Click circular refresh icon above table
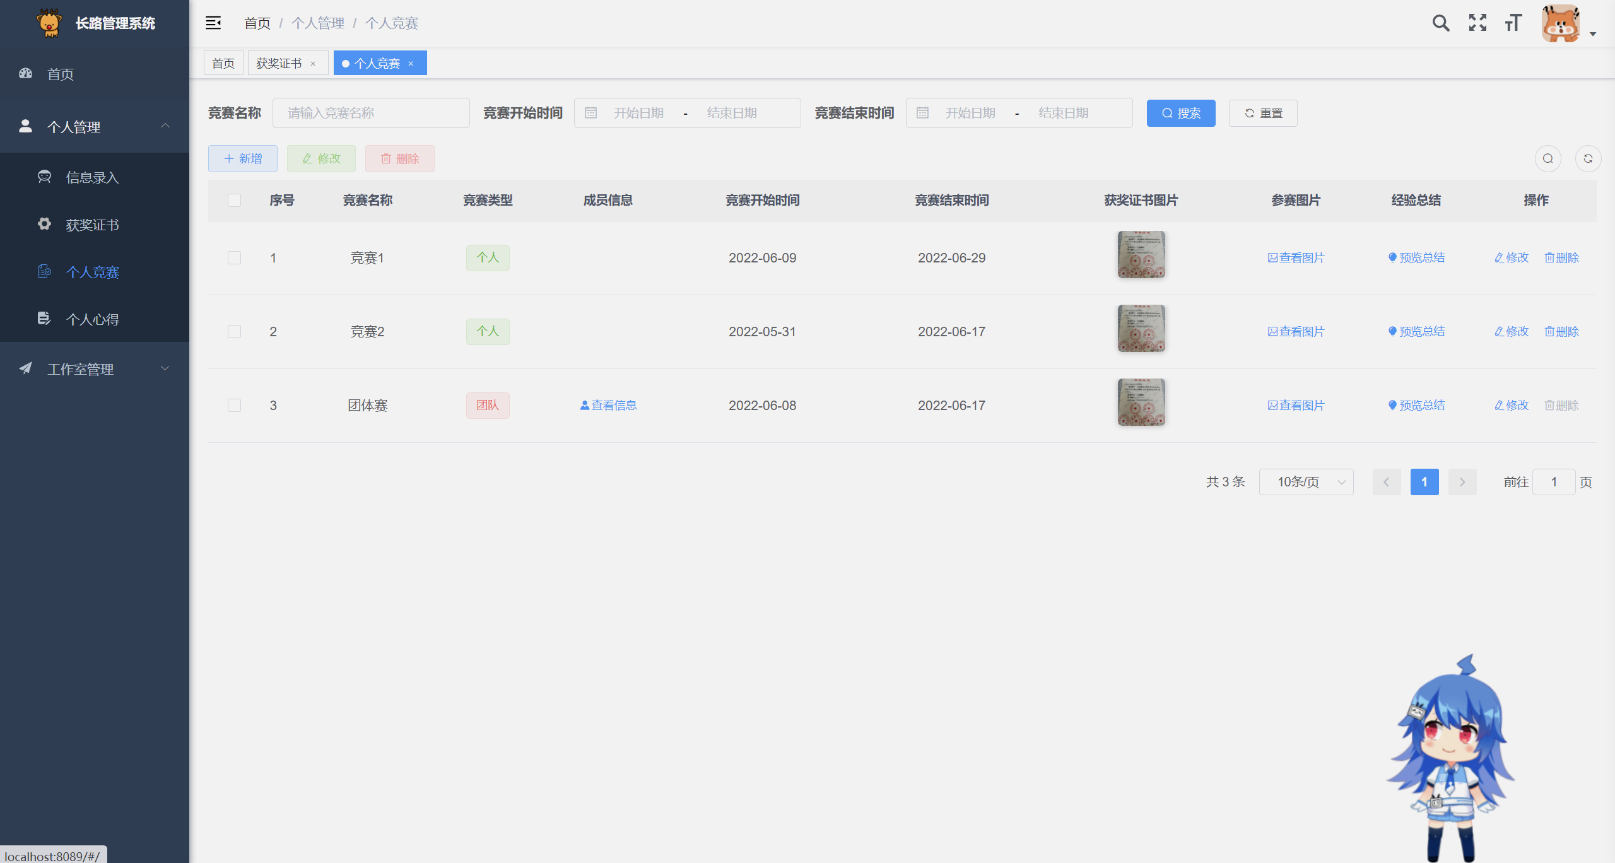 [x=1588, y=158]
